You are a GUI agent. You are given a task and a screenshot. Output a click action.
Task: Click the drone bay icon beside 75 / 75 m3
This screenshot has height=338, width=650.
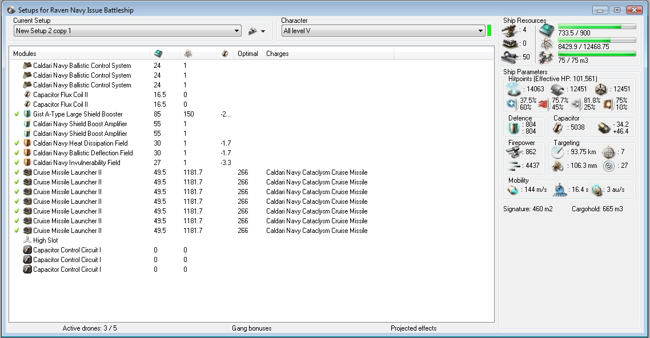(547, 58)
